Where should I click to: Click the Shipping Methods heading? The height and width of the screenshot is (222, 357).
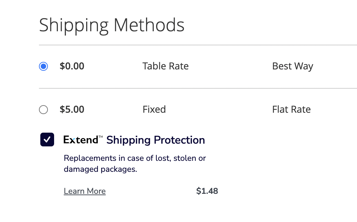pyautogui.click(x=112, y=25)
